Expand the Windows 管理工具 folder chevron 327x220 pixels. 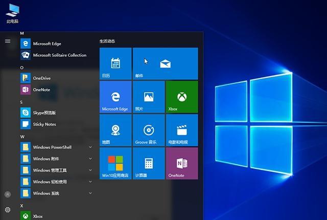click(x=90, y=170)
